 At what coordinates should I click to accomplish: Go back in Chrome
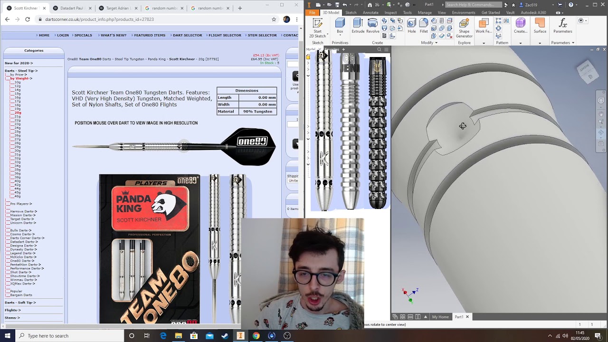click(7, 19)
